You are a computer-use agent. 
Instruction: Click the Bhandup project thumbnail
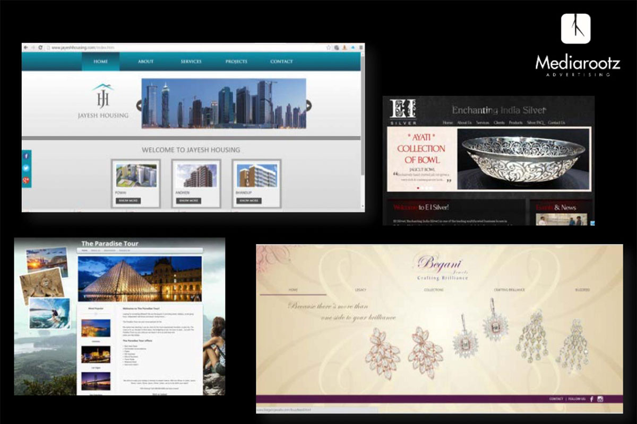pyautogui.click(x=256, y=175)
